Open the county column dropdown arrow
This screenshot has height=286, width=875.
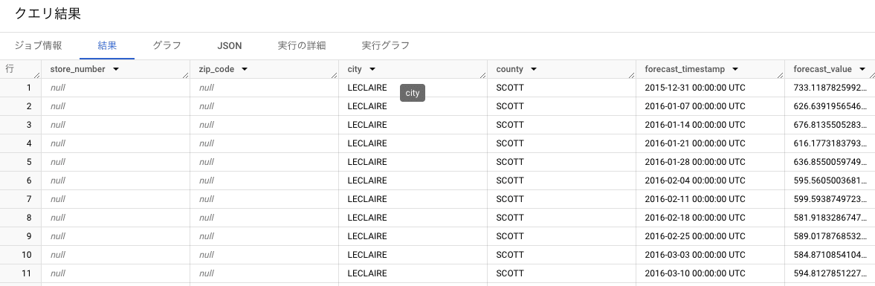[534, 69]
